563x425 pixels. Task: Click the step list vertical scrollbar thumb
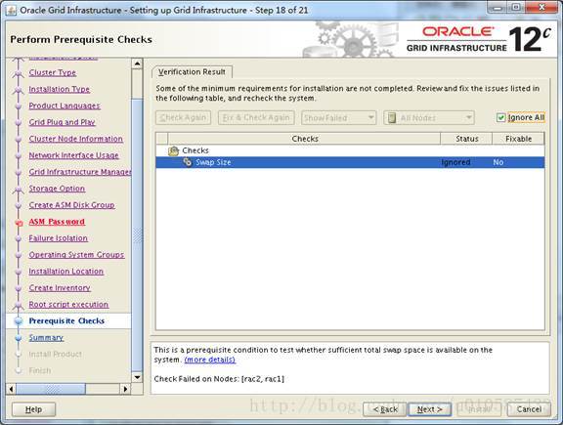(137, 235)
